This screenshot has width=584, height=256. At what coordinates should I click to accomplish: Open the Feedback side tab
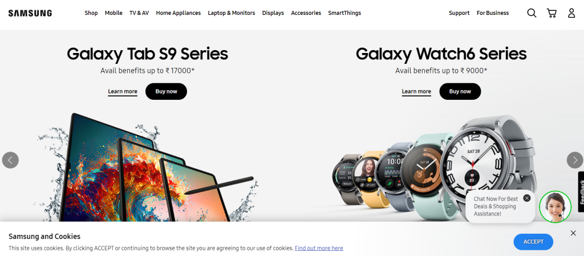click(x=581, y=192)
